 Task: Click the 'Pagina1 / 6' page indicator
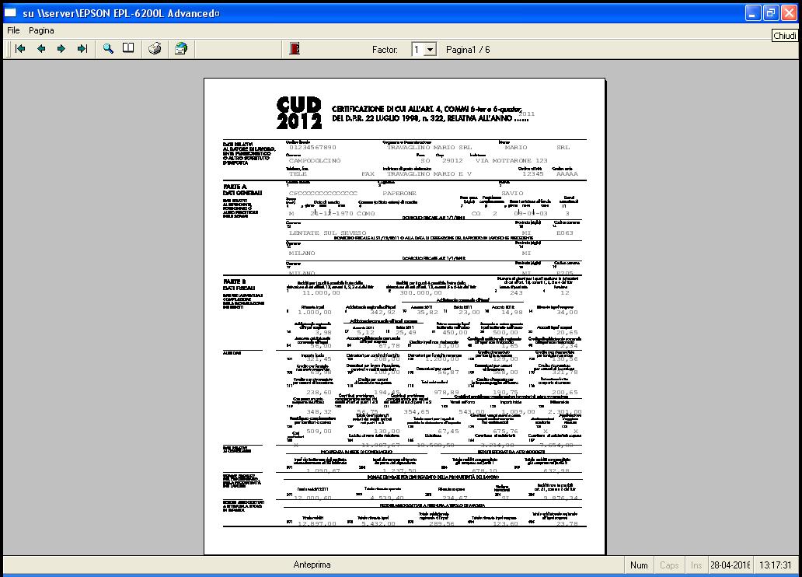coord(468,50)
